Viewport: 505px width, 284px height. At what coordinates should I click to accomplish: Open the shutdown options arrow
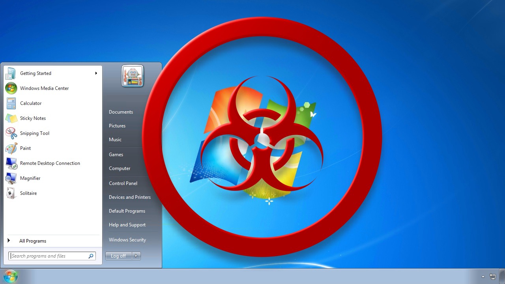(x=136, y=256)
